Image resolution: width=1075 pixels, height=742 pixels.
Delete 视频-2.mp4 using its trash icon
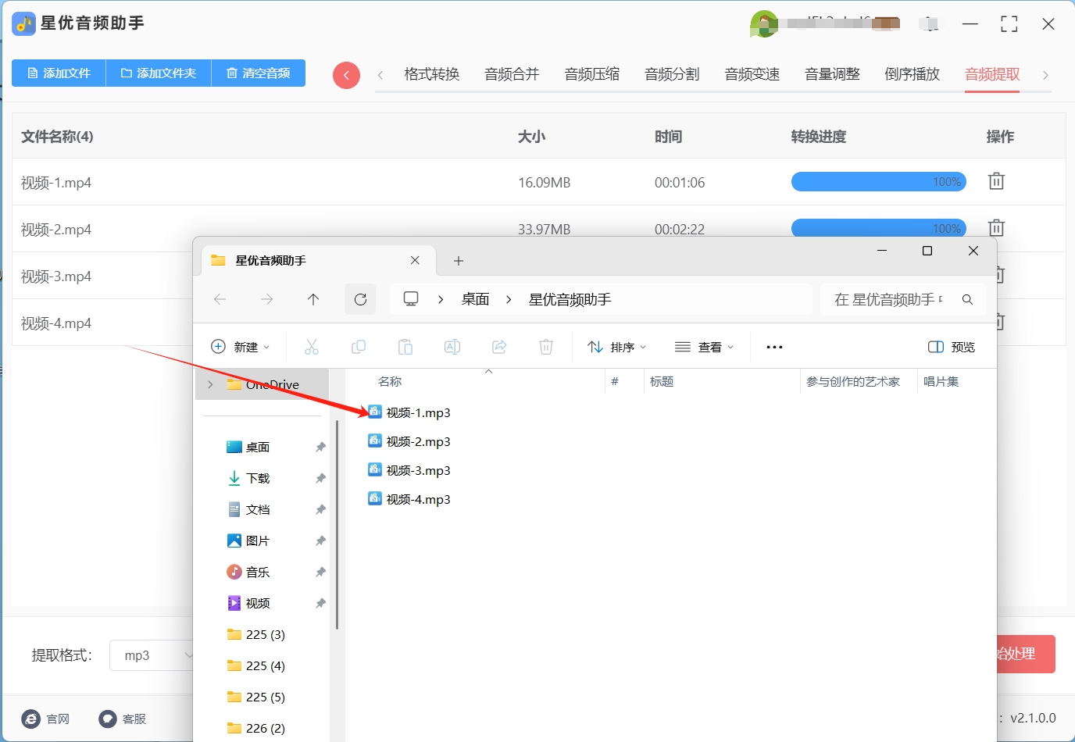tap(996, 228)
